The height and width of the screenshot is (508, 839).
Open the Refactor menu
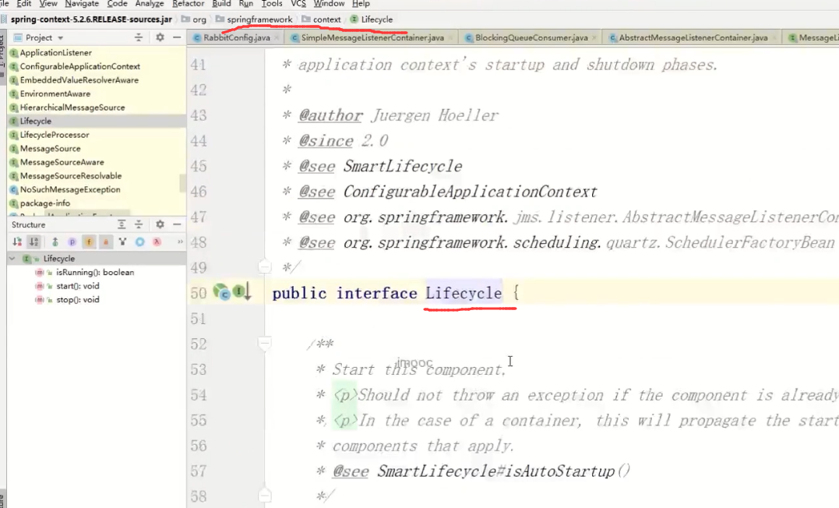188,4
